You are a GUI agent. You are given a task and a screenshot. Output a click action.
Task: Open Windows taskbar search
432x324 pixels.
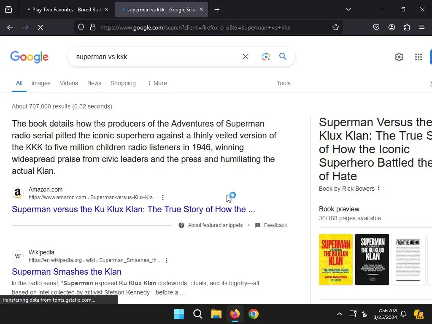(x=198, y=314)
